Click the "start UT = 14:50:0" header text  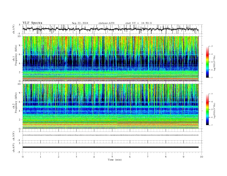(x=138, y=23)
